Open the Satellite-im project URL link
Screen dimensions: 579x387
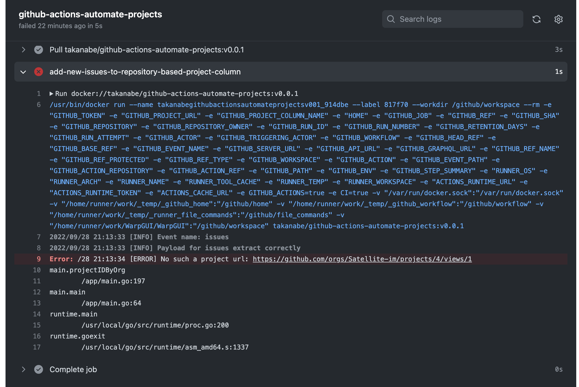[362, 259]
